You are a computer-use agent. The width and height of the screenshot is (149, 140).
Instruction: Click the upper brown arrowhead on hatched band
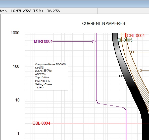(x=132, y=52)
